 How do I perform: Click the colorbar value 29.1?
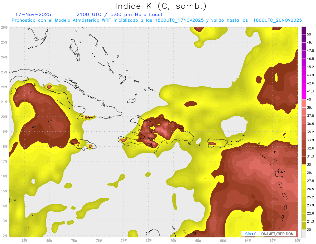click(310, 173)
